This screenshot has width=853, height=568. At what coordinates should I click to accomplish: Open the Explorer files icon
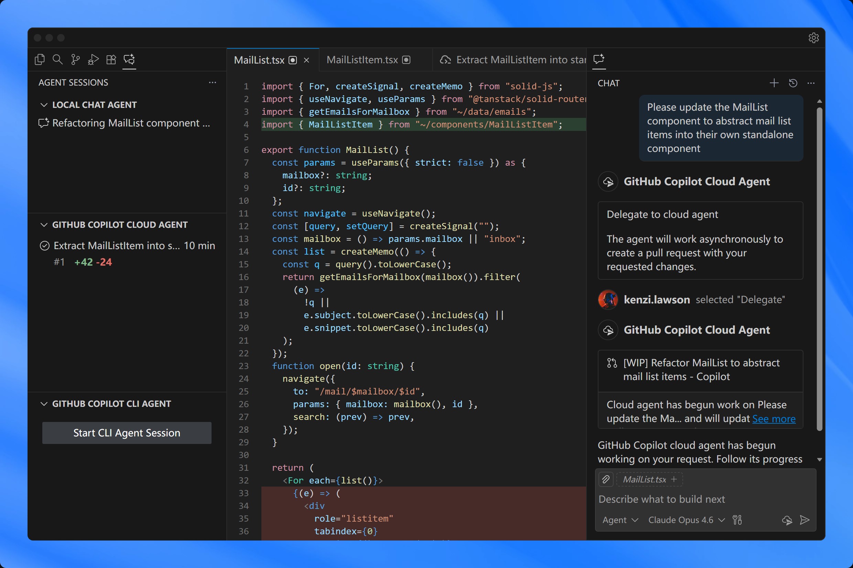tap(40, 59)
